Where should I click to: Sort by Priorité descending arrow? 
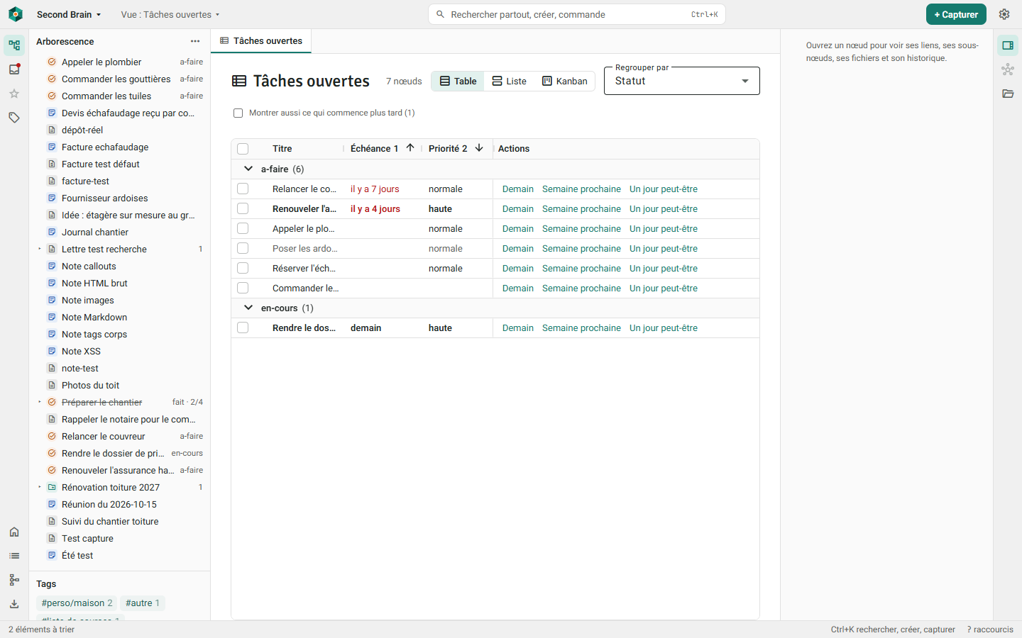point(479,148)
